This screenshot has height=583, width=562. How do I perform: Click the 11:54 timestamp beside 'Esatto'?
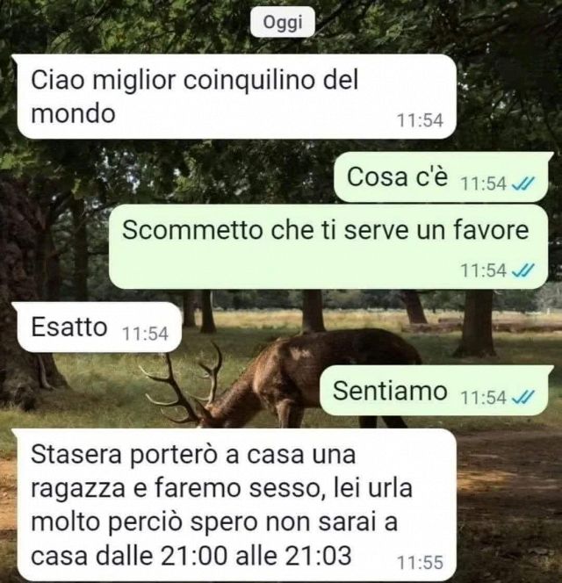pyautogui.click(x=146, y=334)
